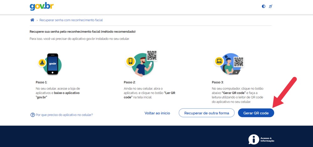Screen dimensions: 313x147
Task: Click 'Recuperar de outra forma' button
Action: tap(207, 113)
